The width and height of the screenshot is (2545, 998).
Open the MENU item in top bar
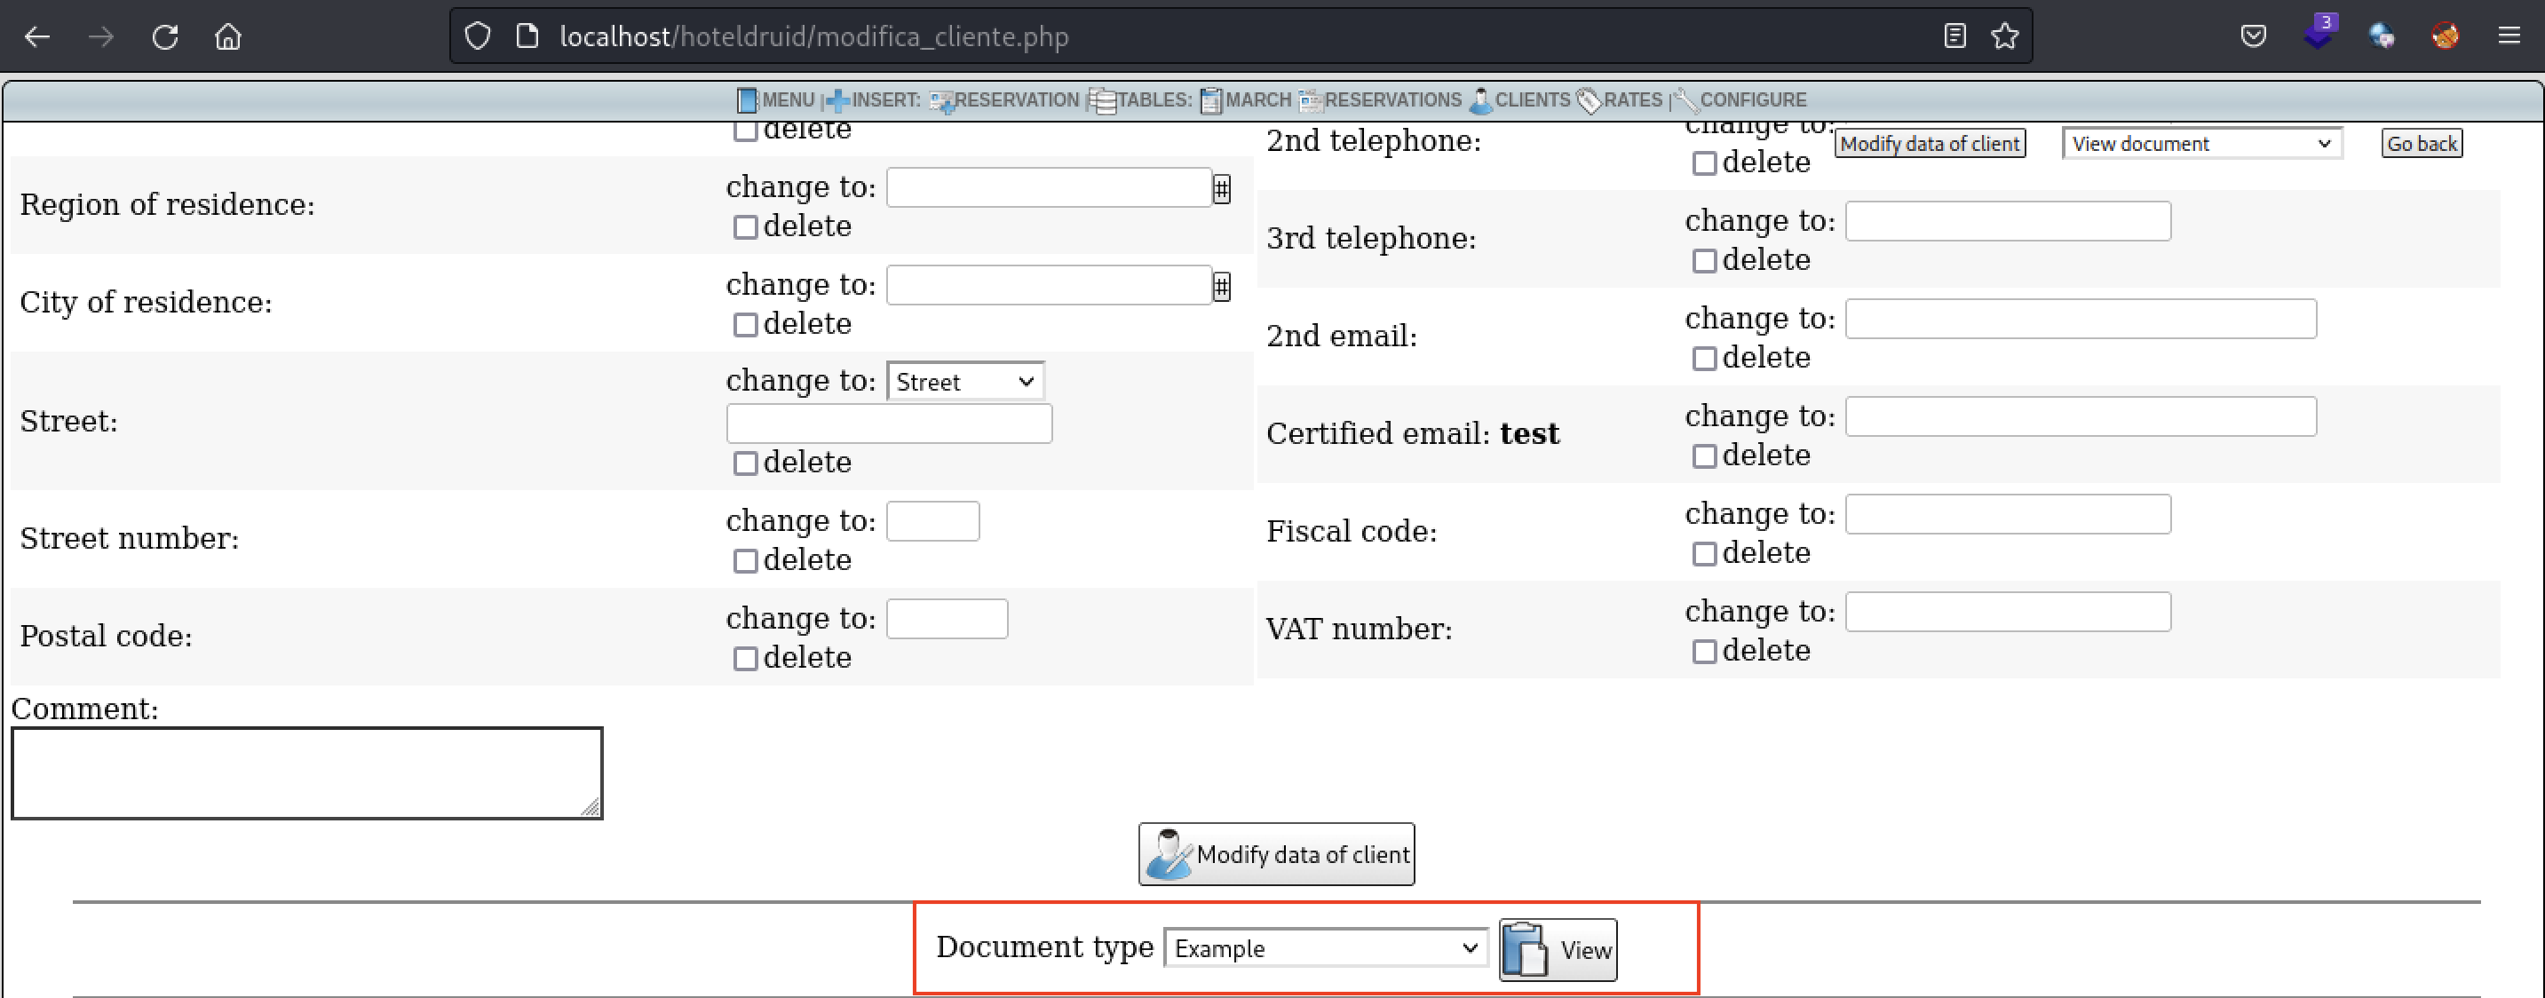click(x=788, y=99)
